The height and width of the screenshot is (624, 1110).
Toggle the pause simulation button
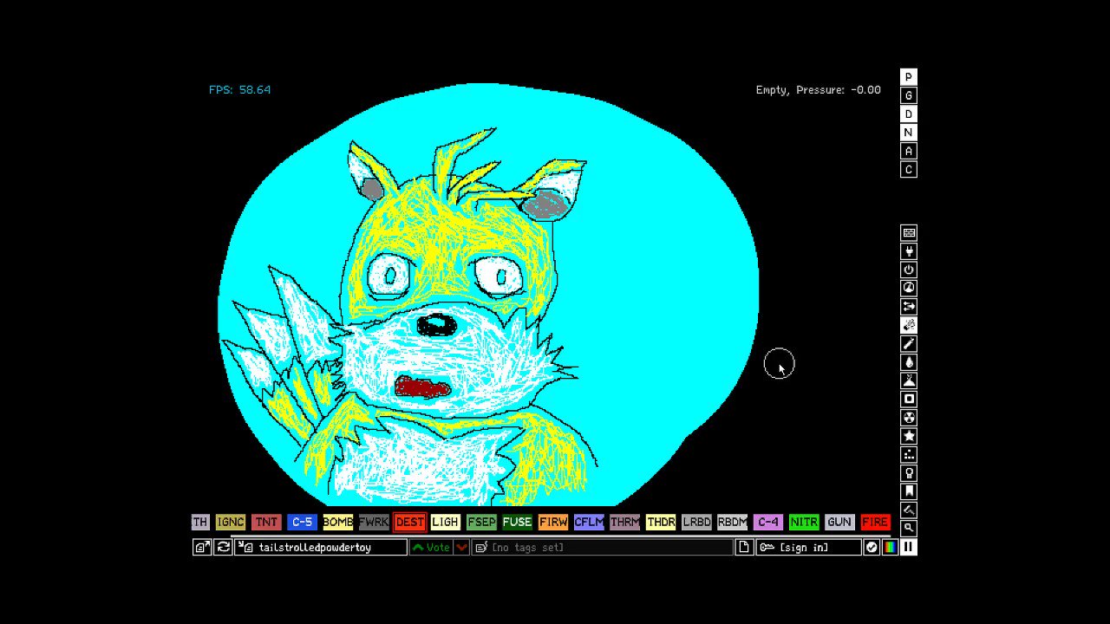coord(909,547)
